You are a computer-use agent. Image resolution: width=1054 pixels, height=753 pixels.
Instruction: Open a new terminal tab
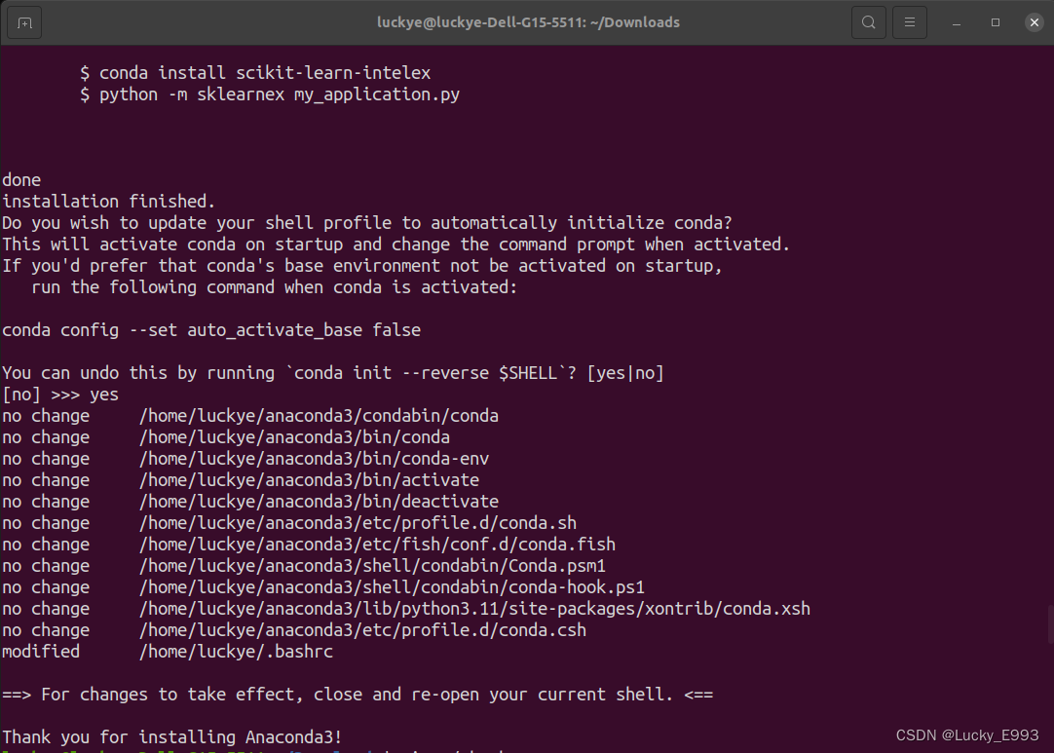click(x=23, y=21)
